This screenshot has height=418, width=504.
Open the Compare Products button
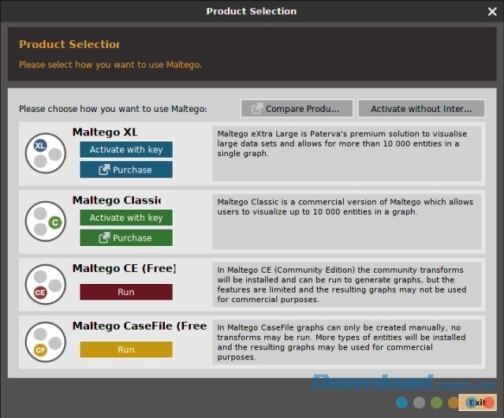click(297, 109)
